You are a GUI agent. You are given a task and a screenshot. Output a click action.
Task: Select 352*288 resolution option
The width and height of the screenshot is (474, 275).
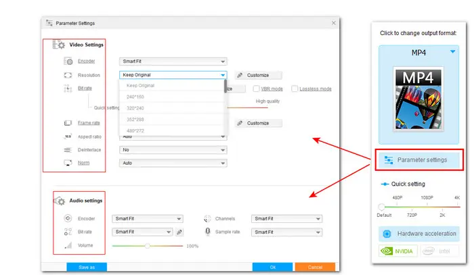pos(172,120)
